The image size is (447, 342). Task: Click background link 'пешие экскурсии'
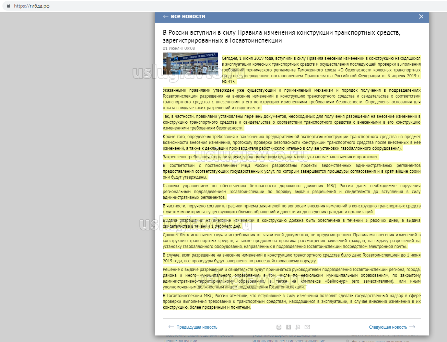tap(180, 340)
